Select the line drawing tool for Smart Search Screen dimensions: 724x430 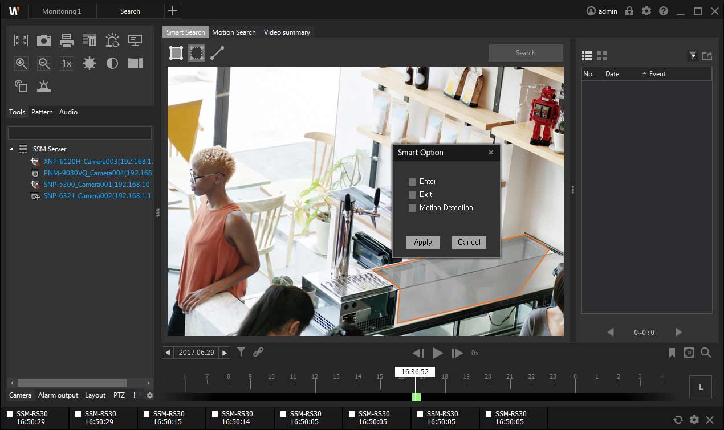(x=217, y=53)
